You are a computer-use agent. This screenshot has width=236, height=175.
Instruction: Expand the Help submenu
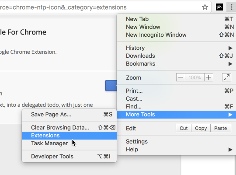(177, 149)
